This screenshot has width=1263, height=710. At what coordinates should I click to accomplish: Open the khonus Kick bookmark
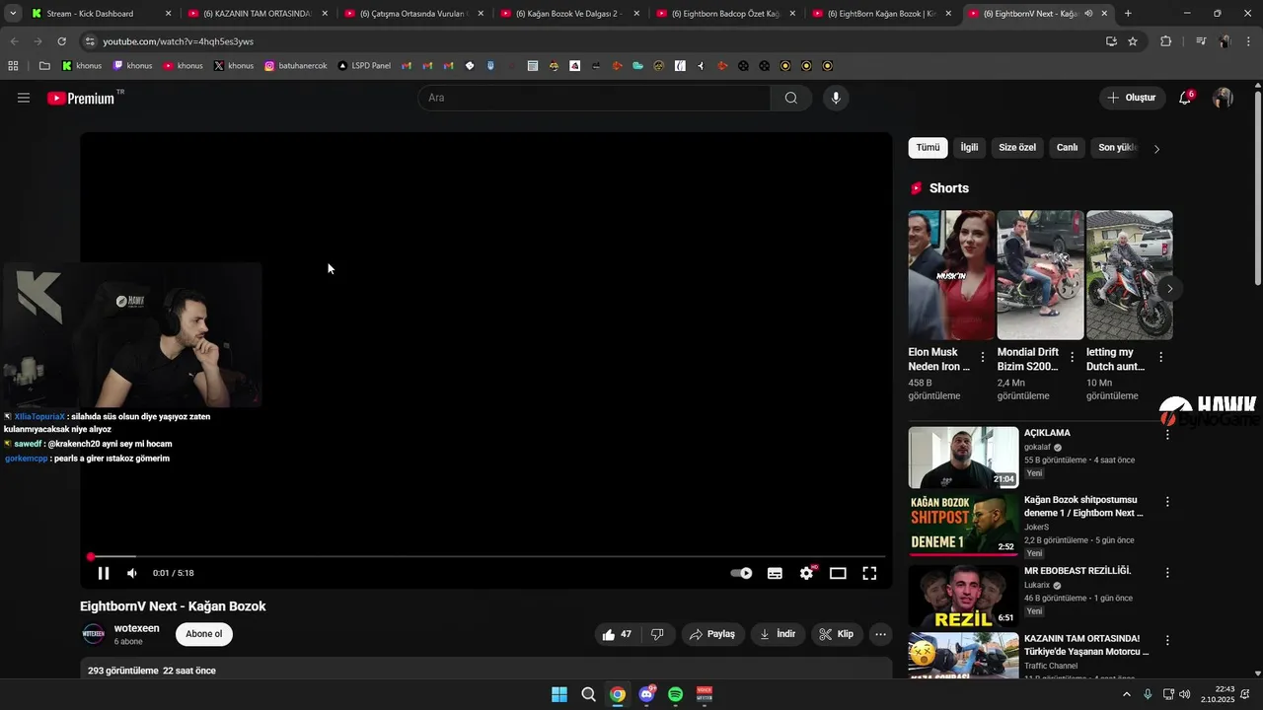81,66
